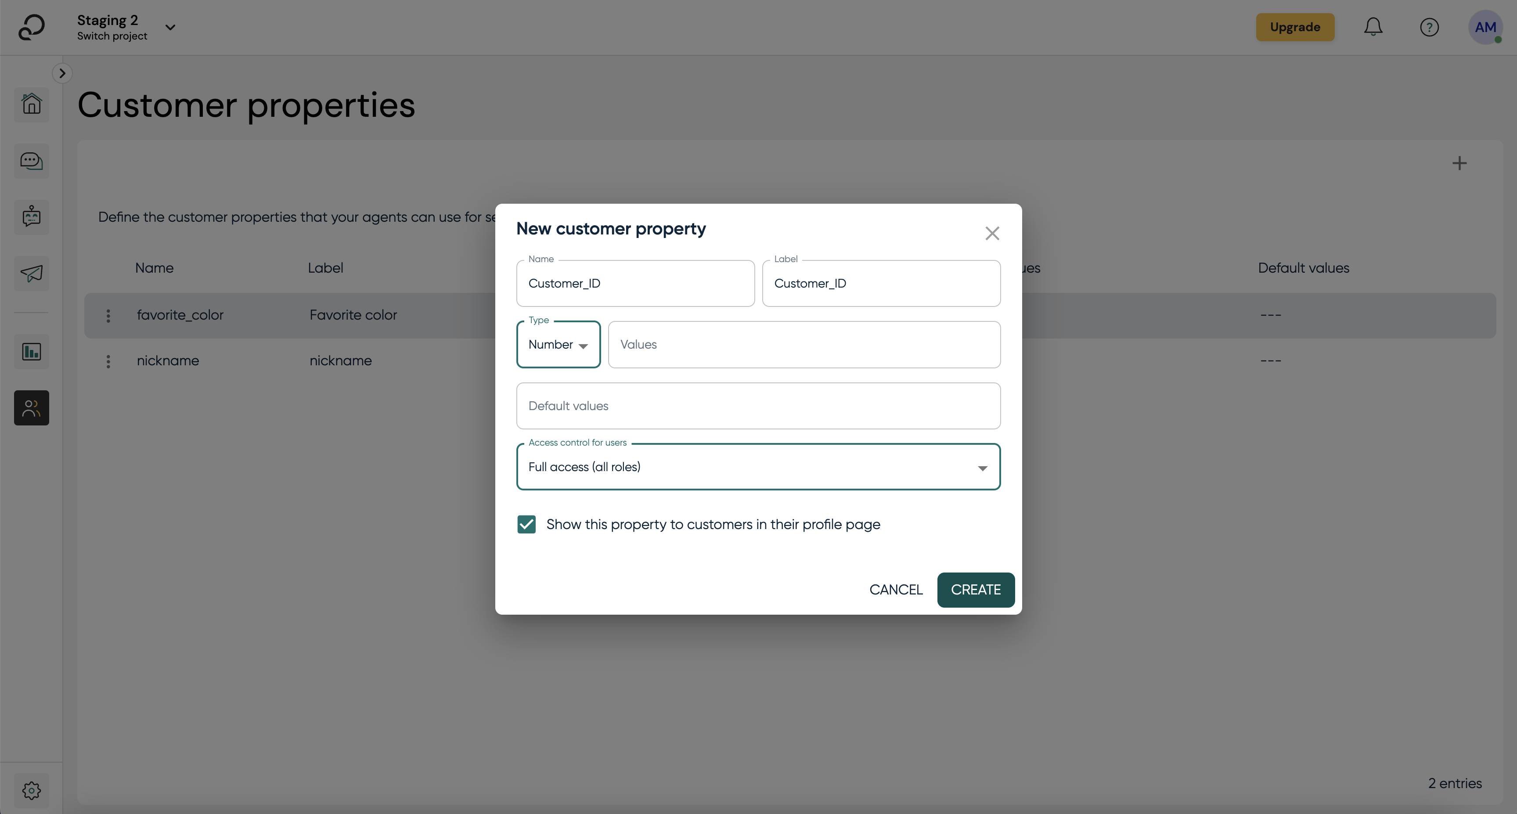Uncheck Show this property to customers
1517x814 pixels.
[526, 524]
